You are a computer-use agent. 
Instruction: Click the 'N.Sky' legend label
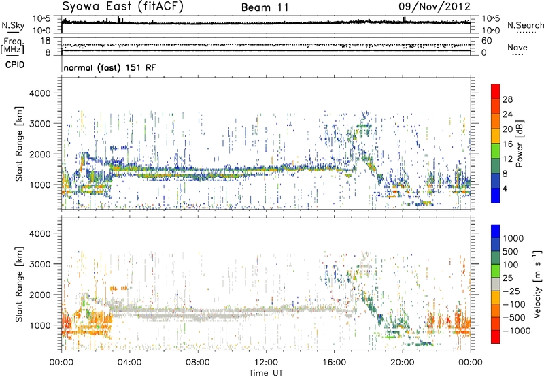point(13,26)
